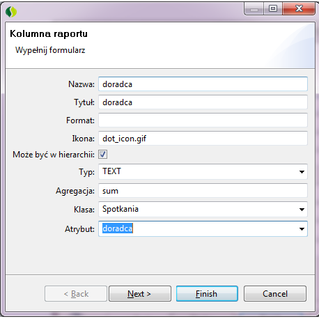Uncheck the Może być w hierarchii checkbox
Image resolution: width=319 pixels, height=319 pixels.
(102, 154)
